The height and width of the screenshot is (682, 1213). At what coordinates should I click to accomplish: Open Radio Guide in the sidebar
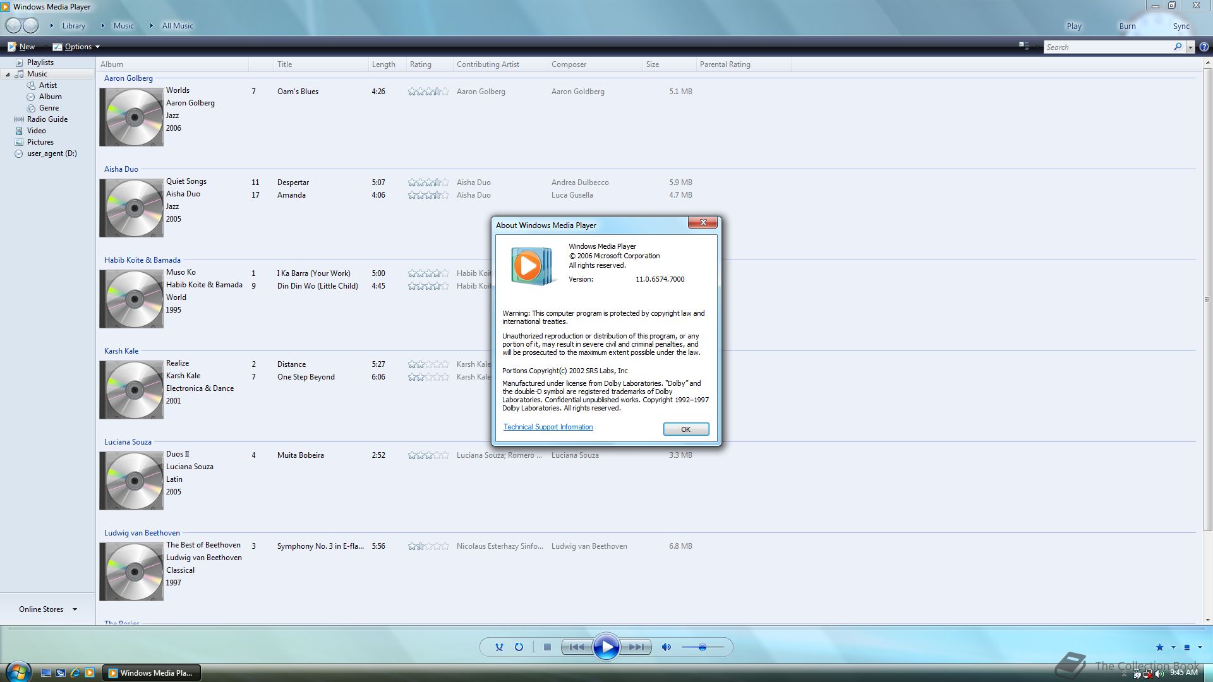coord(47,119)
